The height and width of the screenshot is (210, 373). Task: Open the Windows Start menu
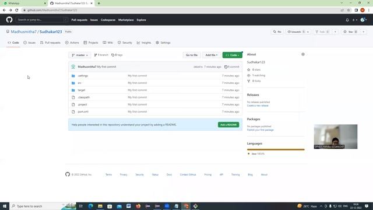(x=5, y=206)
